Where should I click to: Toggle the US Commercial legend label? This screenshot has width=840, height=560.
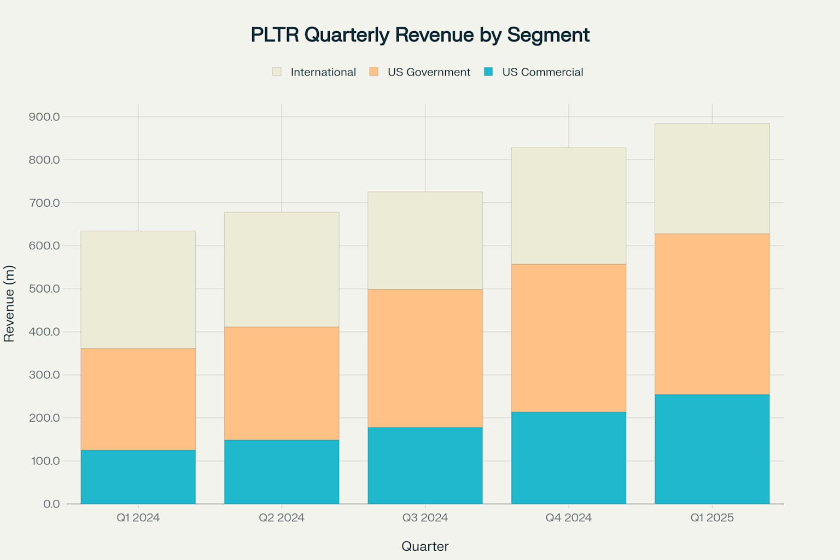(542, 72)
